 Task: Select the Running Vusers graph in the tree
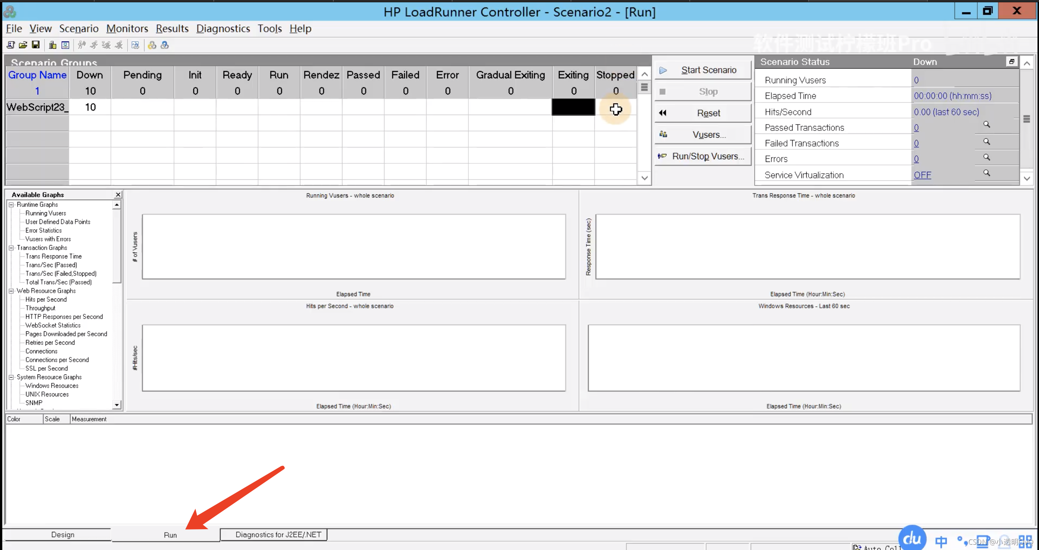tap(45, 213)
